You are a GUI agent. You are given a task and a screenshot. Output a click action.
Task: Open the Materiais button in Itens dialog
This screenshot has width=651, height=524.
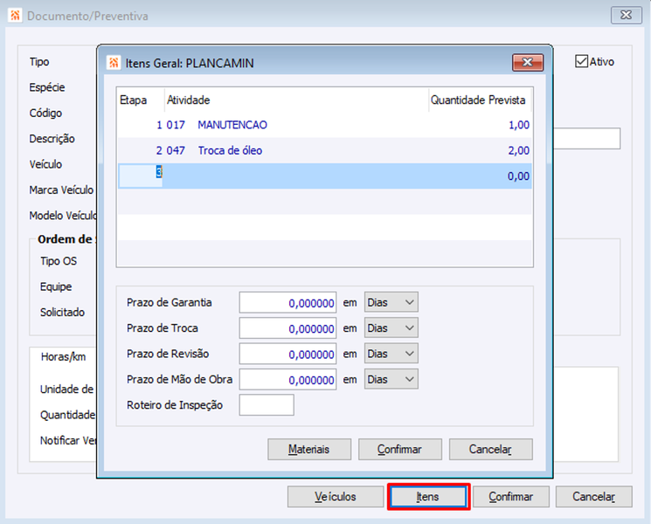point(309,449)
